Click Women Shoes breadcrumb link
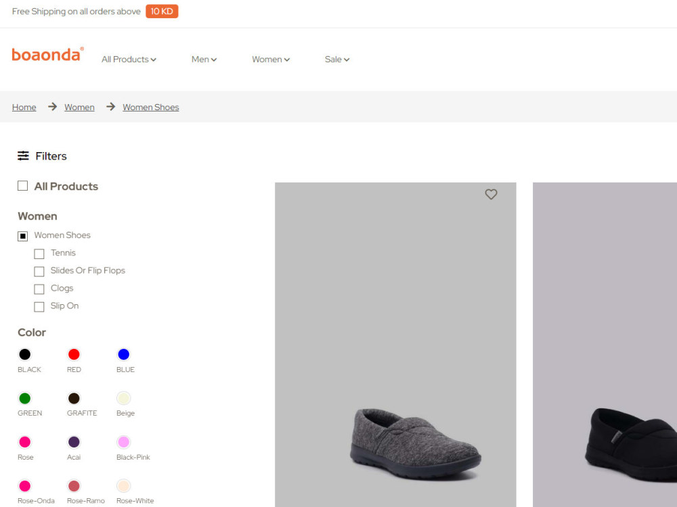 pyautogui.click(x=151, y=107)
